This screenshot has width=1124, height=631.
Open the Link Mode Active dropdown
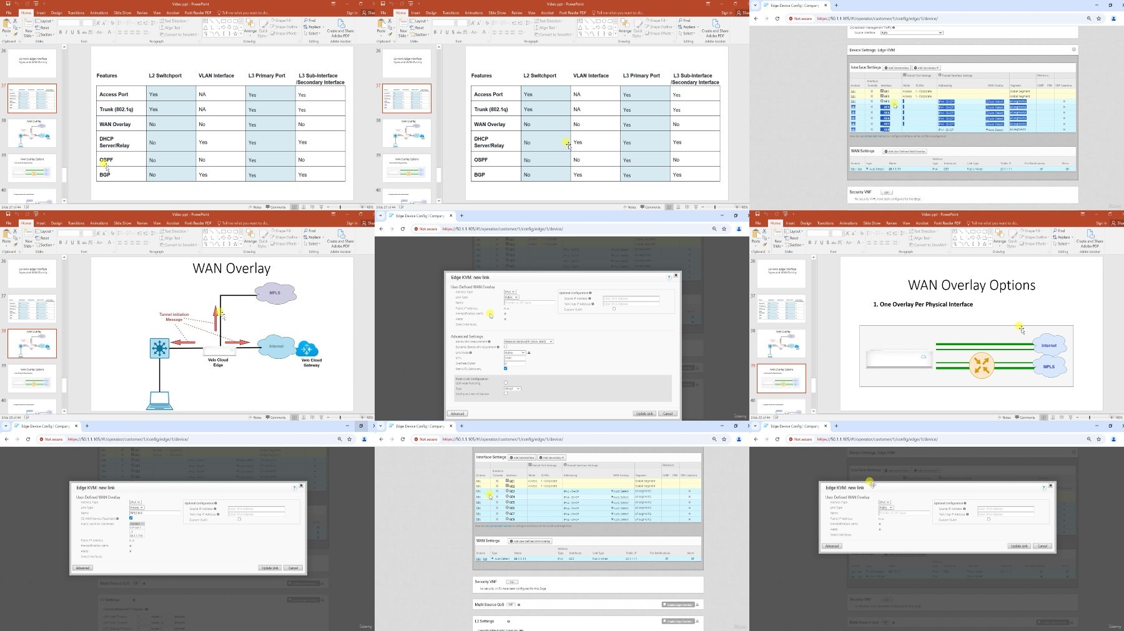pos(515,353)
